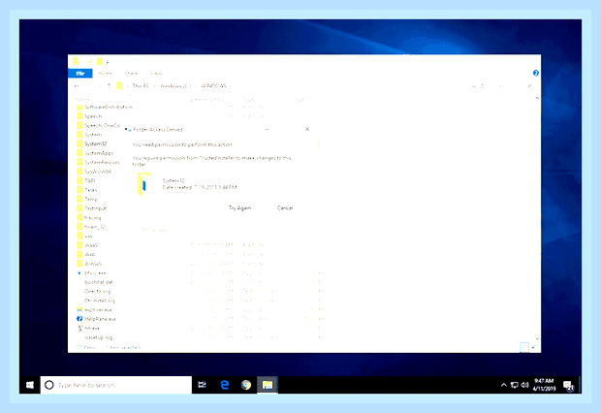
Task: Select the twain_32 folder
Action: tap(91, 227)
